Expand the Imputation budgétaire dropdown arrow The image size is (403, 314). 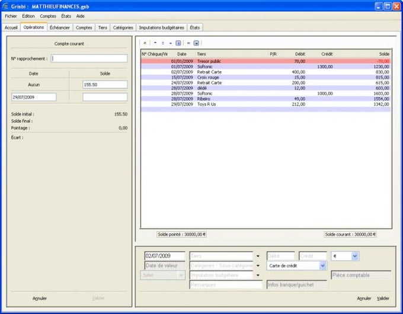point(258,275)
